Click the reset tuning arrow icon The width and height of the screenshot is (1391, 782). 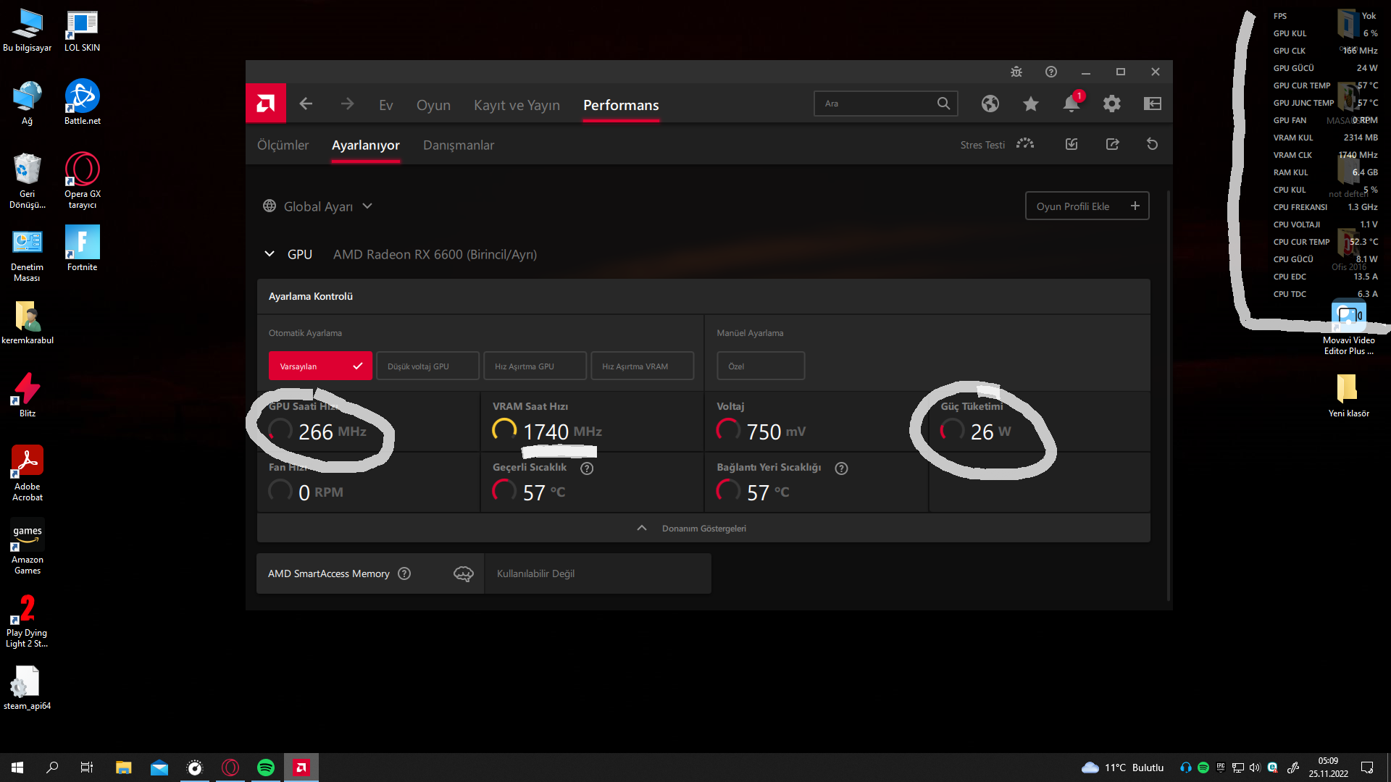click(x=1152, y=144)
